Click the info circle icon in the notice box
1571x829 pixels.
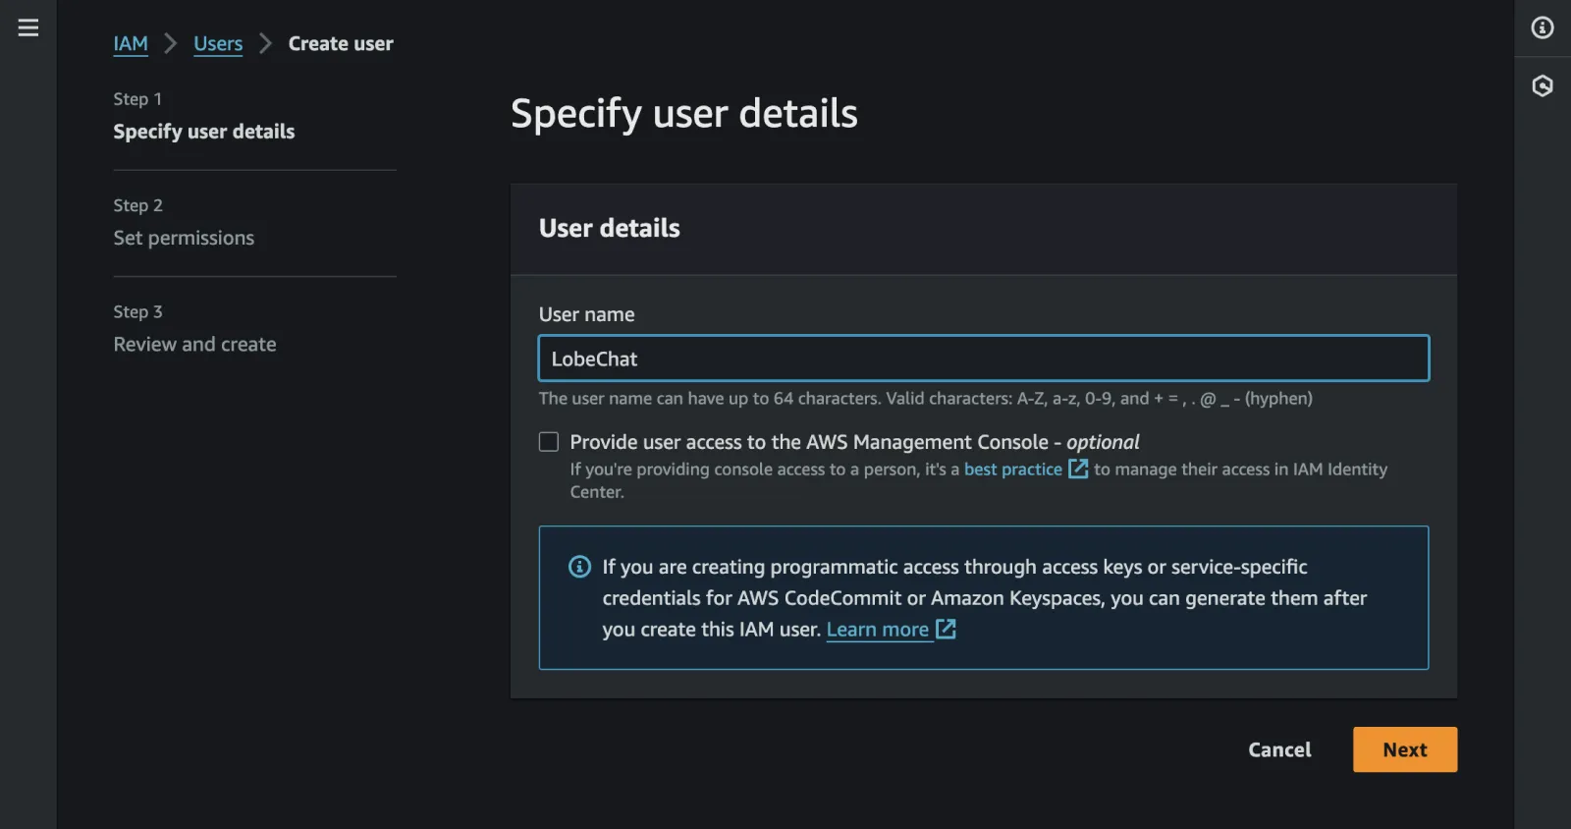point(580,567)
